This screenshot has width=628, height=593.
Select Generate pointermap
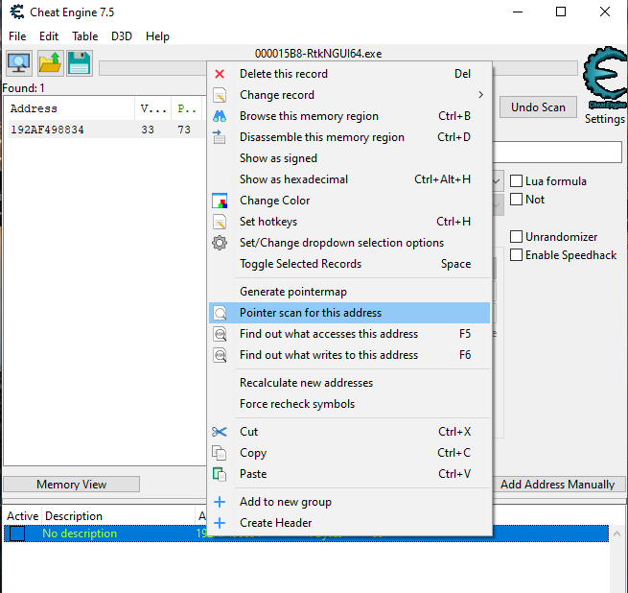pos(349,292)
